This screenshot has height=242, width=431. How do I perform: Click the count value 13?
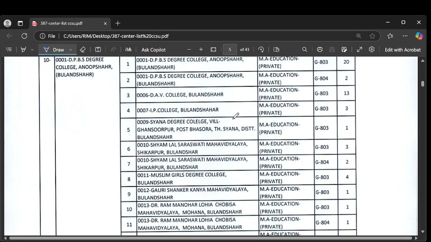click(346, 93)
